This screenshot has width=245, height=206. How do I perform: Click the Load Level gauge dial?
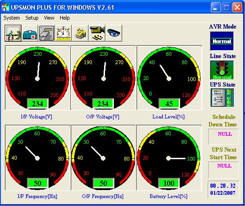(169, 78)
